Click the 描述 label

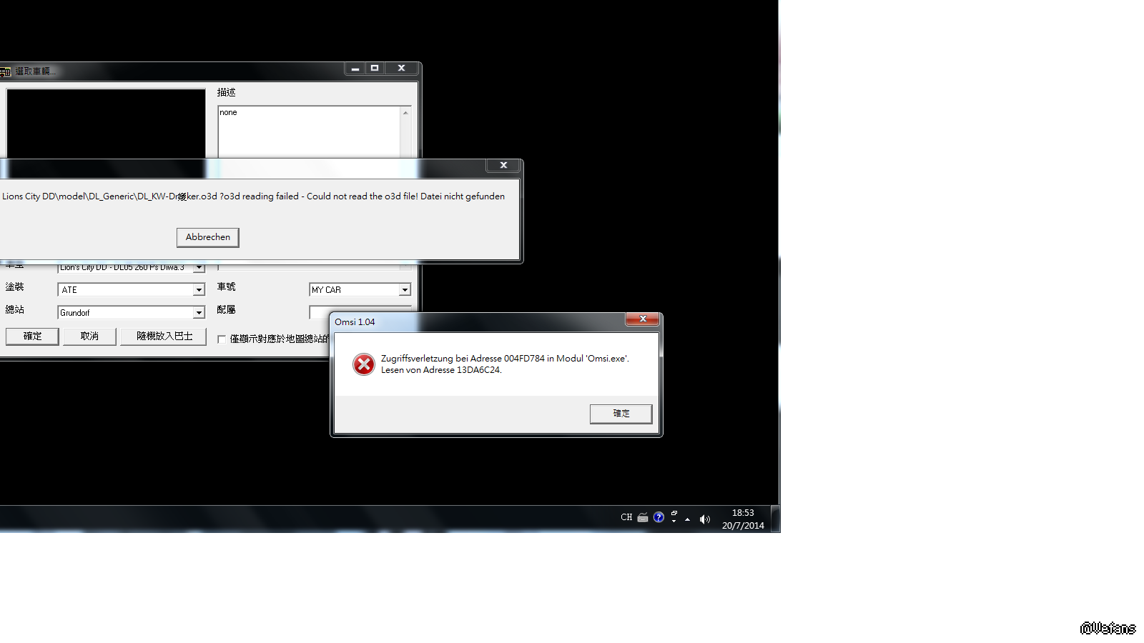pos(226,92)
